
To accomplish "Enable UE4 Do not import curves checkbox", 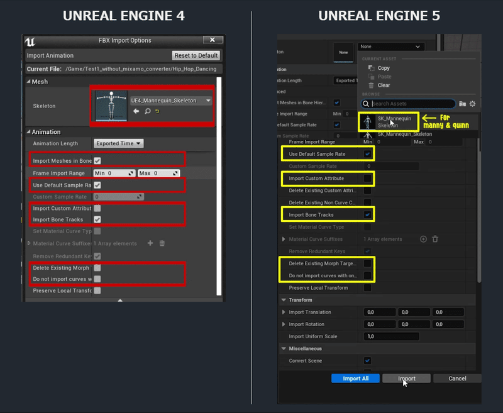I will coord(97,278).
